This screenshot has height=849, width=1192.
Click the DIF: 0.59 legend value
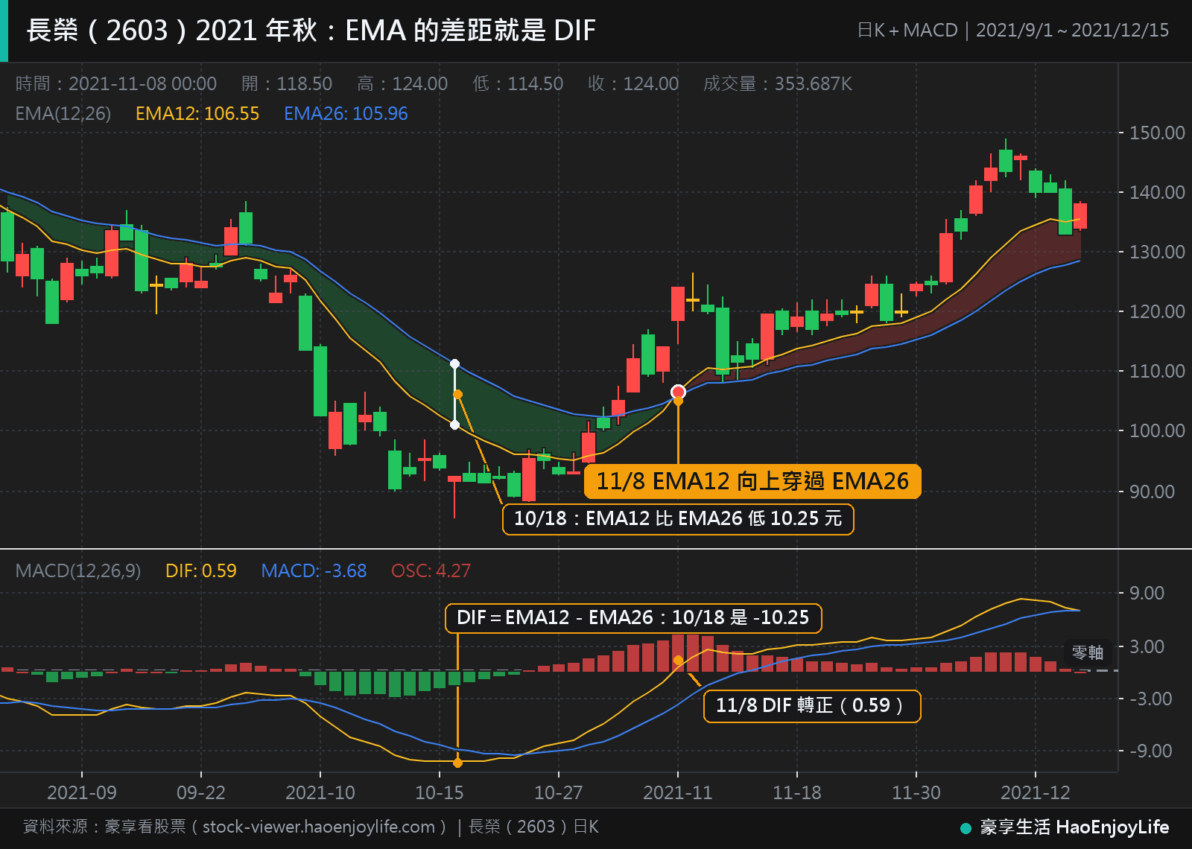pos(201,571)
